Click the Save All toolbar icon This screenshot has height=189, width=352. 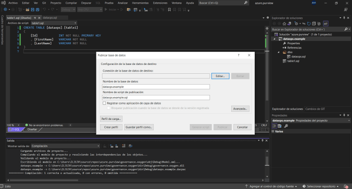click(x=39, y=9)
